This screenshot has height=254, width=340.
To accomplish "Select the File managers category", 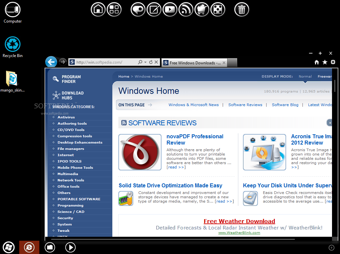I will (71, 149).
